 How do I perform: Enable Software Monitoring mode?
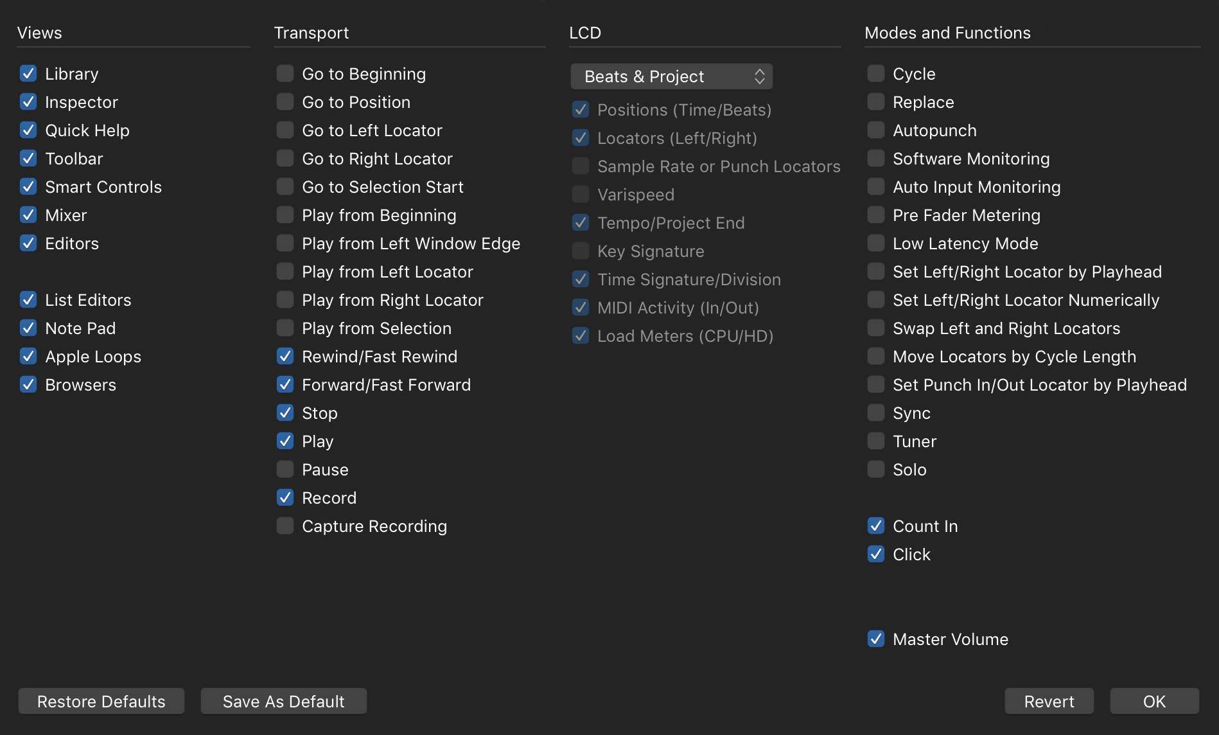point(875,158)
